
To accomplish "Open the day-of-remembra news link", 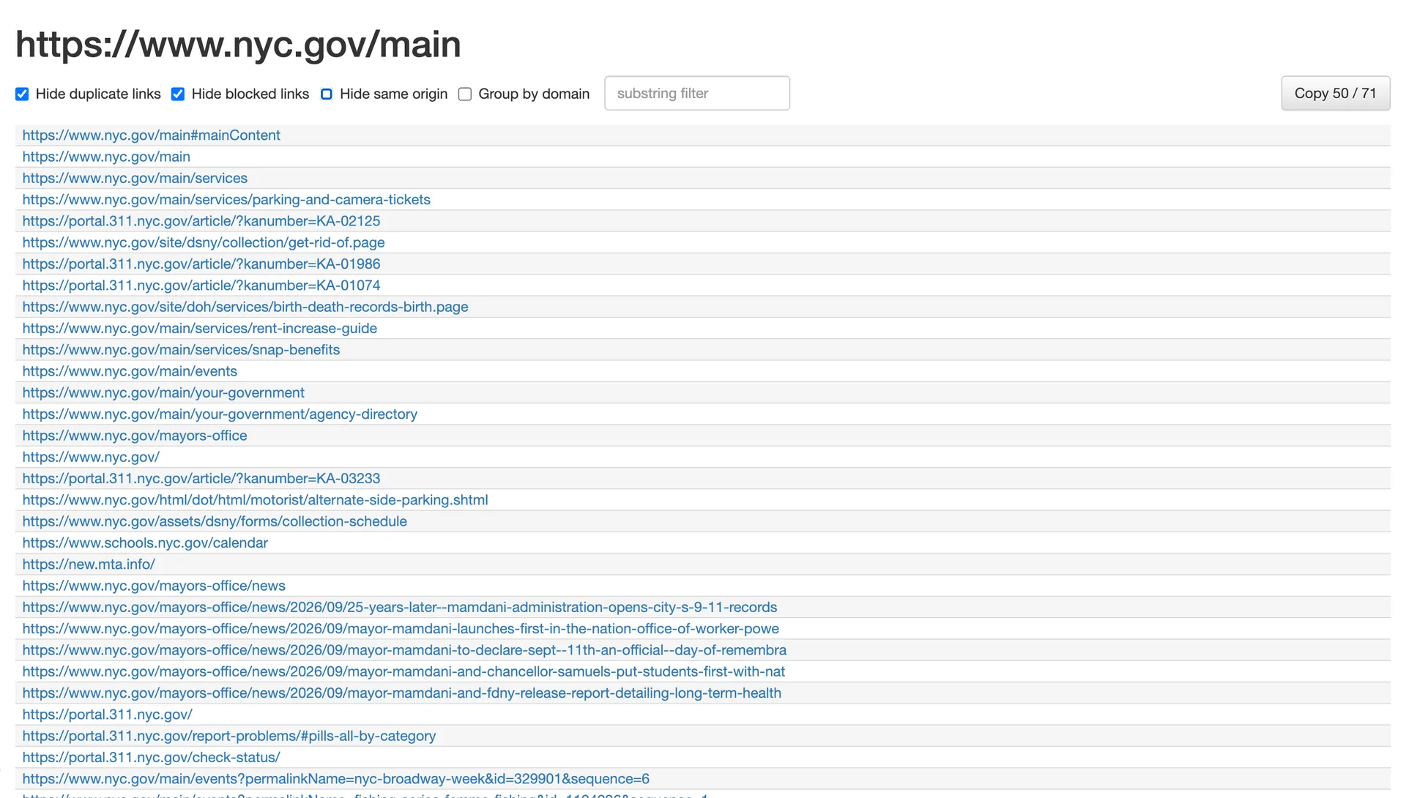I will [404, 651].
